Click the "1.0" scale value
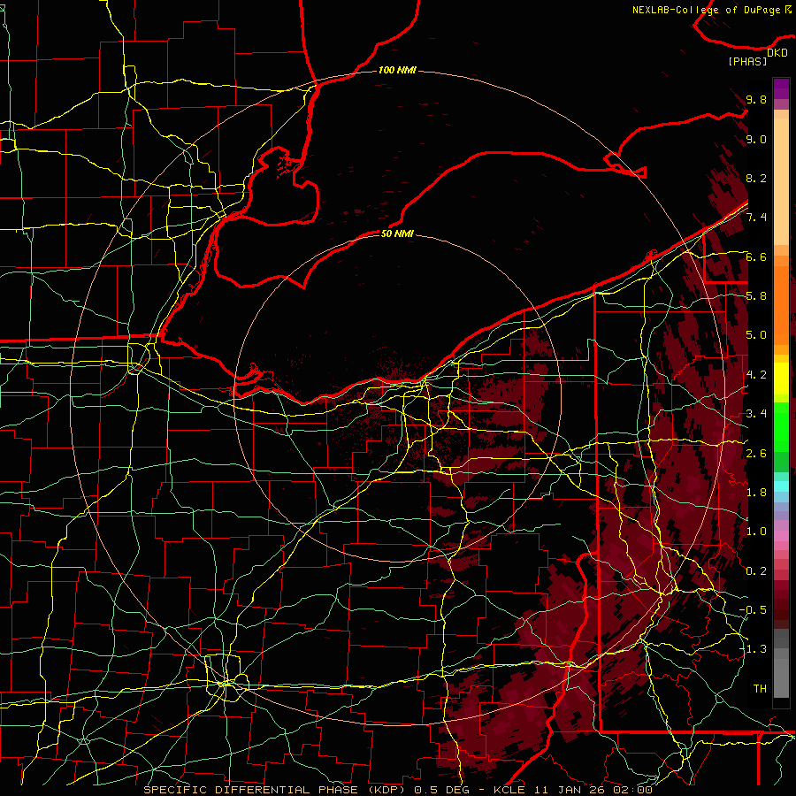 [756, 532]
